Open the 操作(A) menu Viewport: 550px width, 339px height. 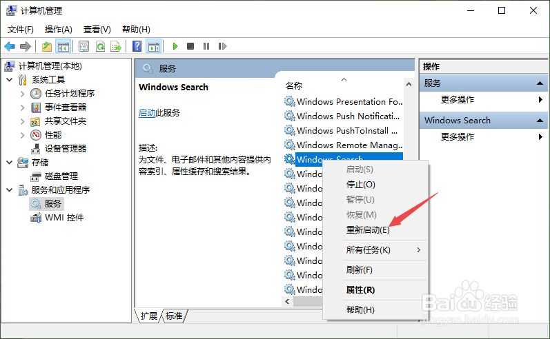coord(58,30)
